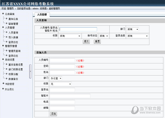Open the 账号状态 dropdown

[104, 36]
